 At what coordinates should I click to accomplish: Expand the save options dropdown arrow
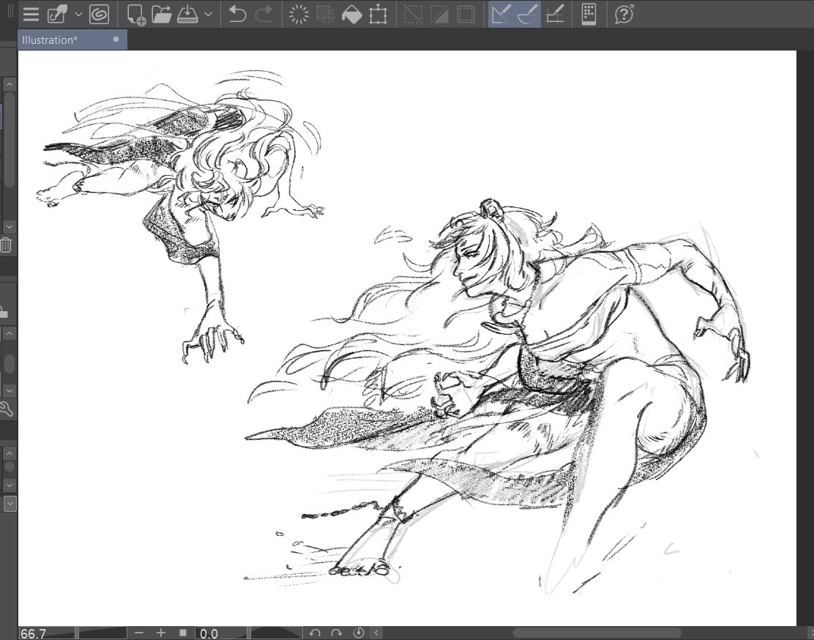click(x=208, y=14)
